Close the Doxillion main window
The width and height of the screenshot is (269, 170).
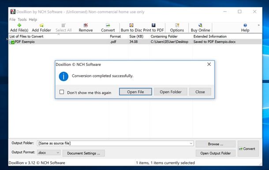coord(254,11)
